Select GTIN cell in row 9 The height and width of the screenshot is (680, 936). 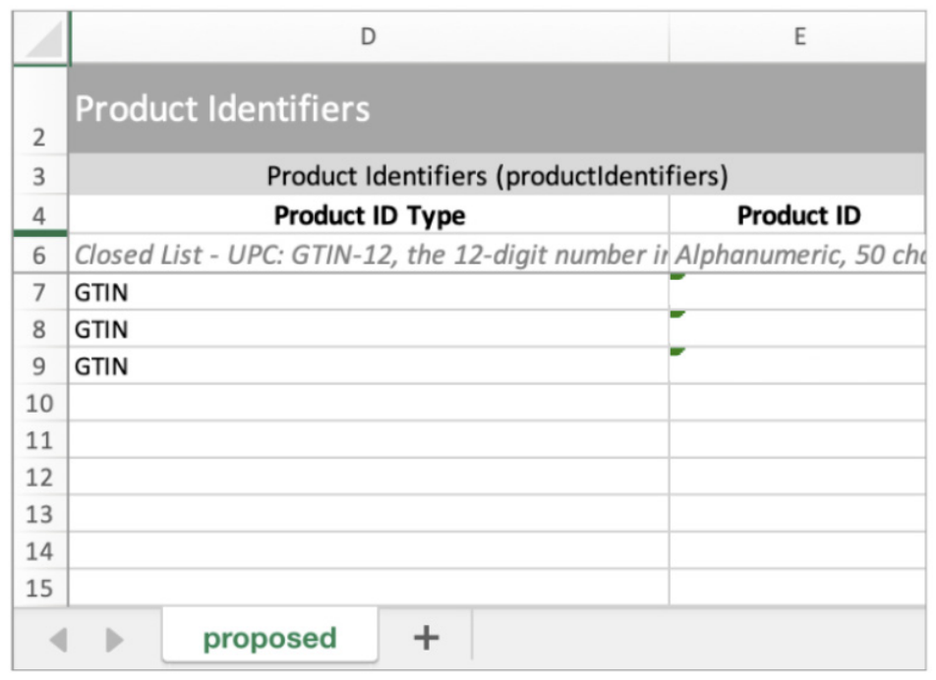pos(369,367)
